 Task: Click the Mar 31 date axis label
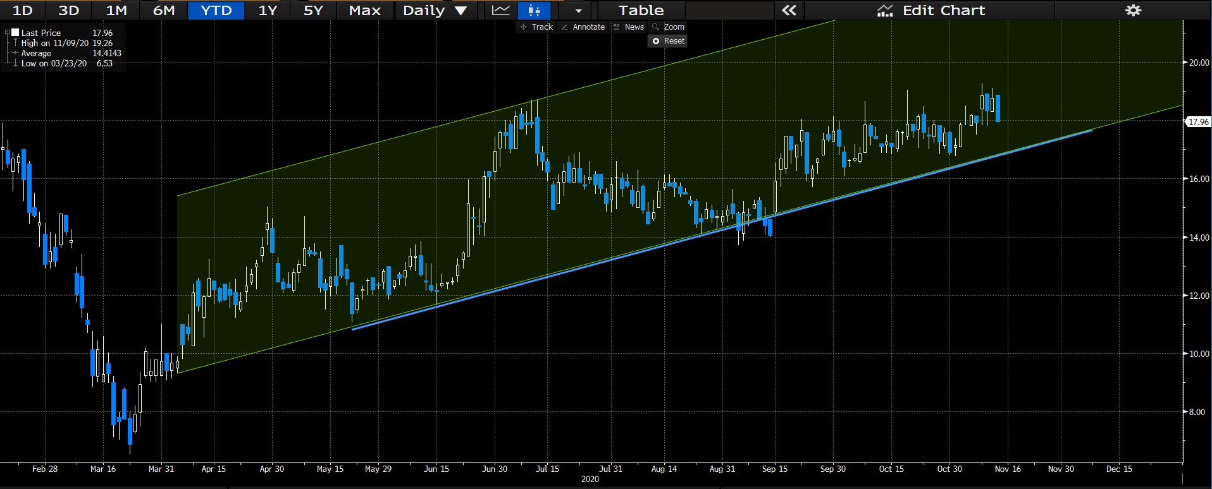coord(161,469)
